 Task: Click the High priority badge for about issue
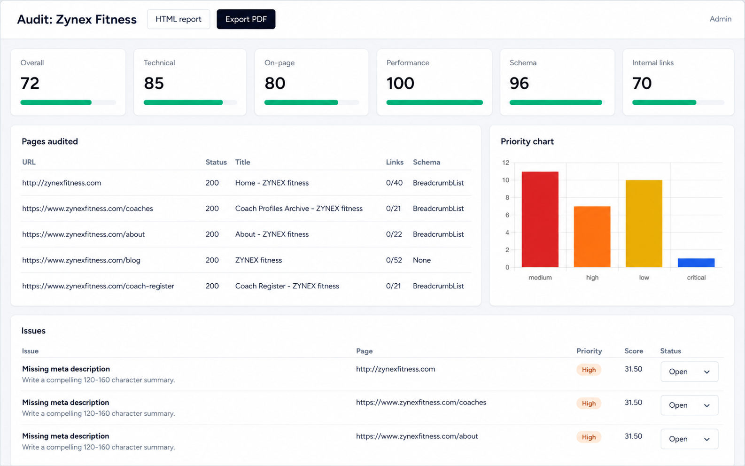589,437
